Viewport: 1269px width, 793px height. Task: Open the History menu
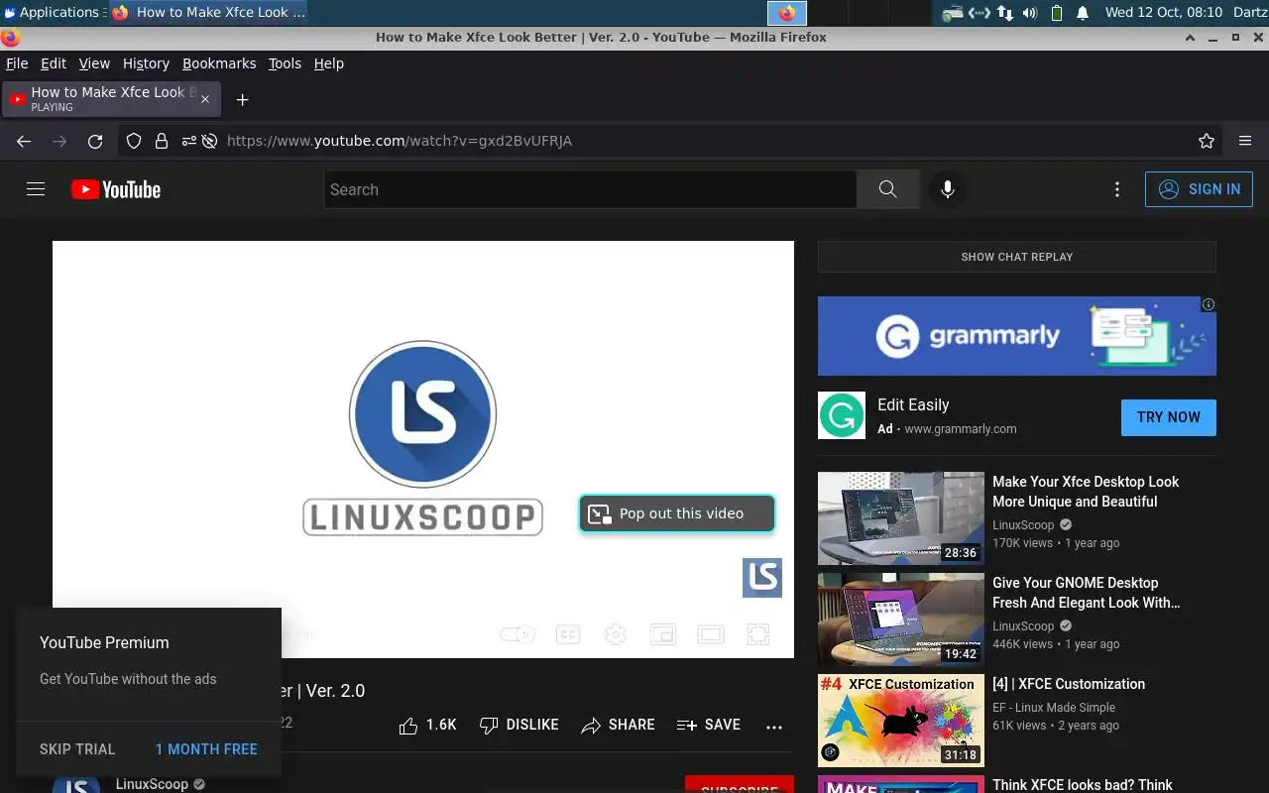click(146, 63)
